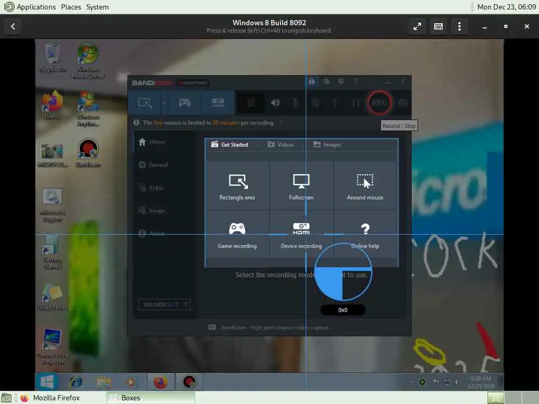Screen dimensions: 539x404
Task: Switch to HDMI device recording toolbar icon
Action: click(218, 103)
